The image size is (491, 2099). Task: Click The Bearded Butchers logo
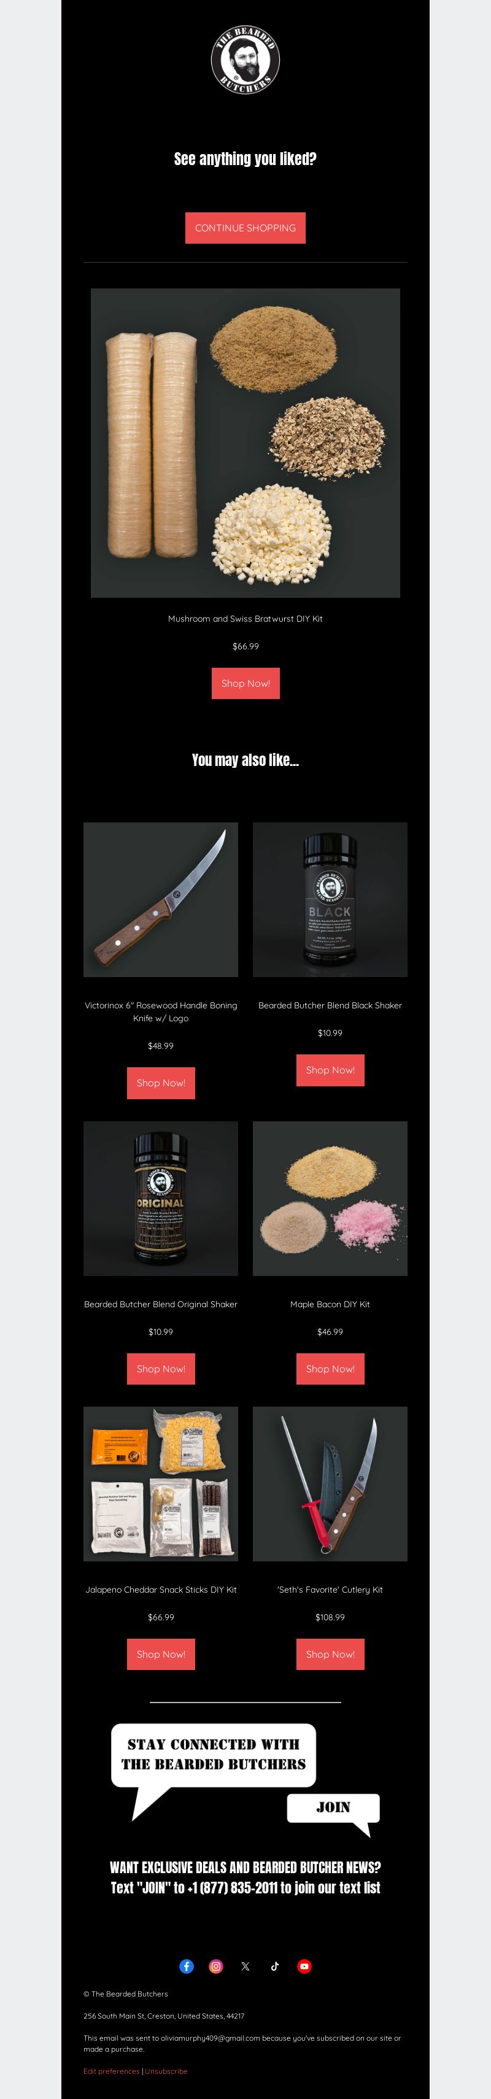[x=245, y=60]
